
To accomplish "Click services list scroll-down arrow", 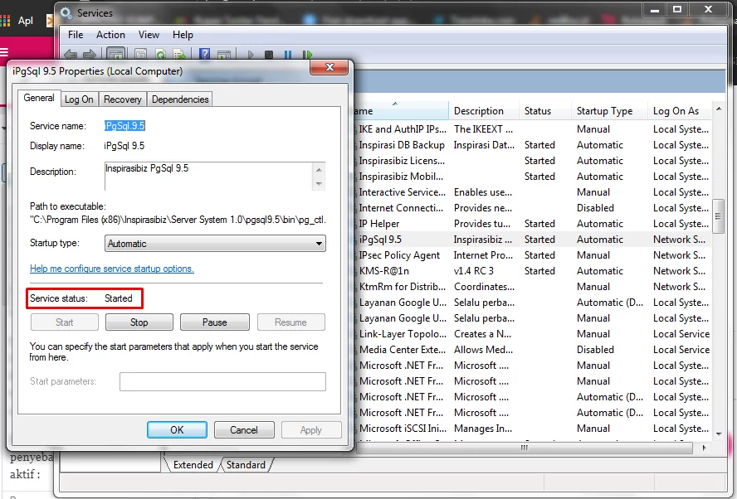I will point(718,434).
